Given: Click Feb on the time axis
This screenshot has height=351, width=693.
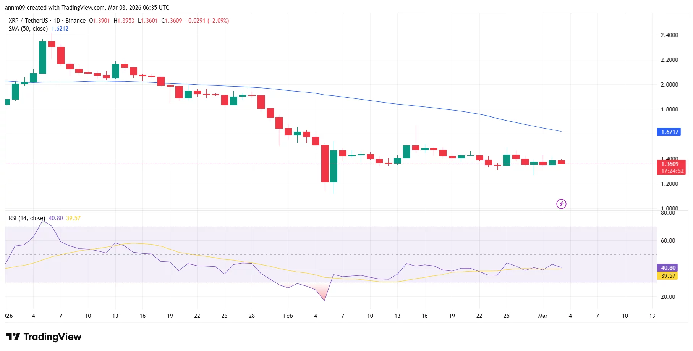Looking at the screenshot, I should (x=288, y=316).
